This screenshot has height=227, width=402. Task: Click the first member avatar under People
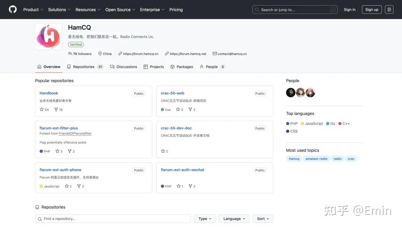[x=291, y=93]
